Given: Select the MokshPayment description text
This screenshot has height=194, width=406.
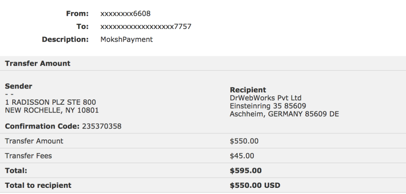Looking at the screenshot, I should [127, 39].
